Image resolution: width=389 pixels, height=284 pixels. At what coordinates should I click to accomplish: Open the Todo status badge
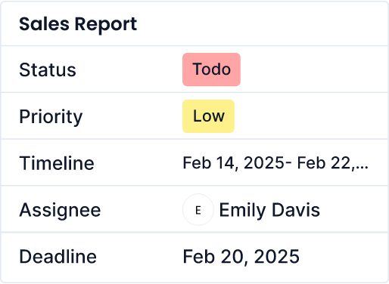click(x=211, y=69)
